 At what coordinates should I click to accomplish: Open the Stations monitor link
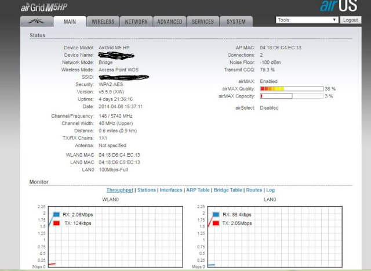pos(147,190)
